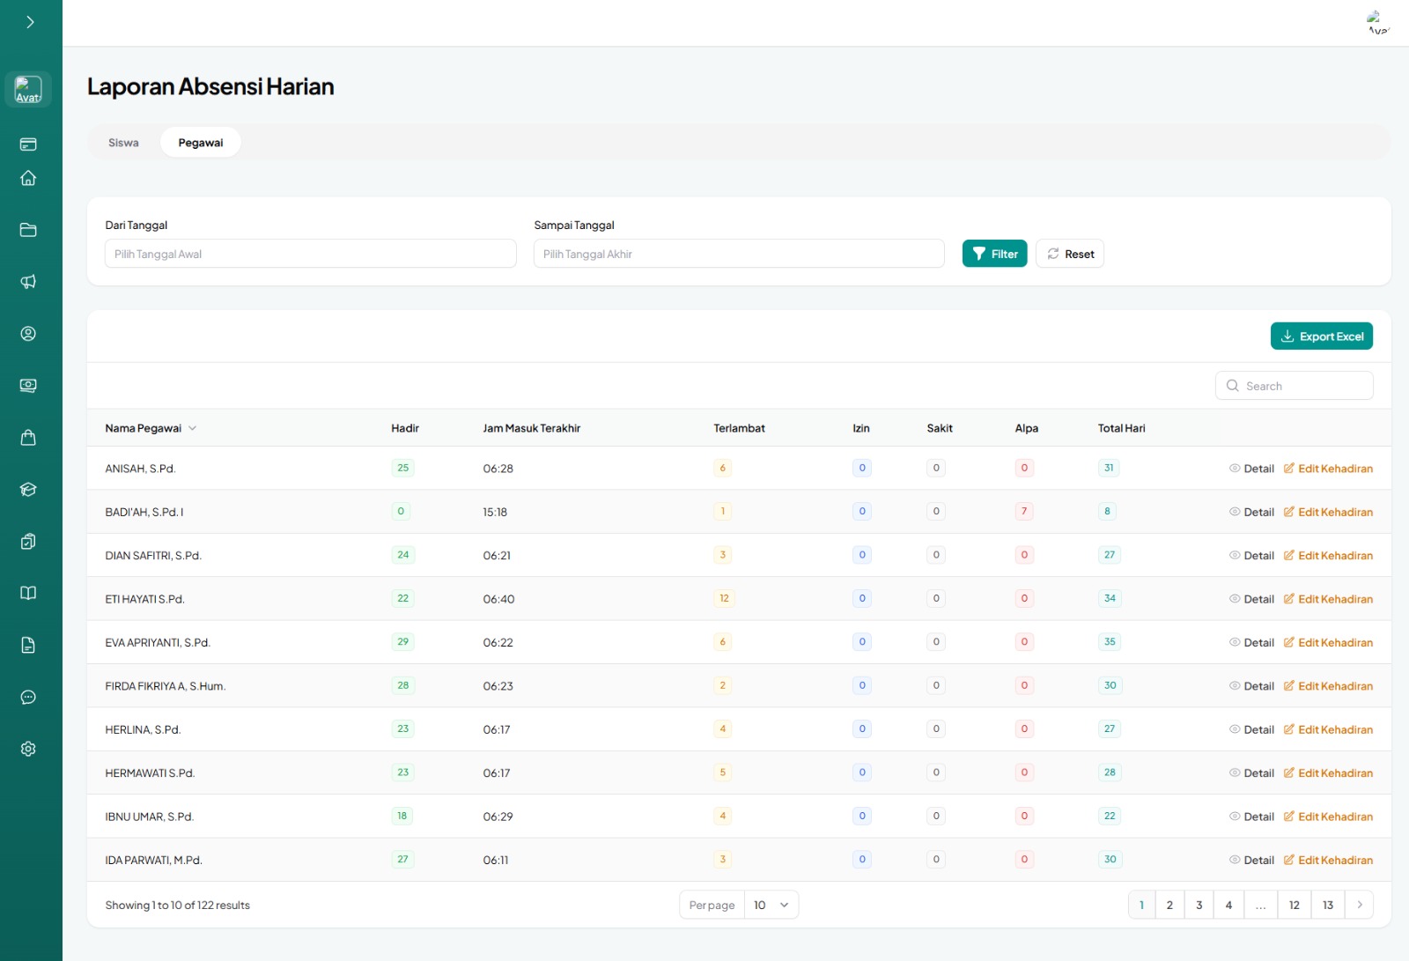The image size is (1409, 961).
Task: Apply the Filter button
Action: pyautogui.click(x=995, y=254)
